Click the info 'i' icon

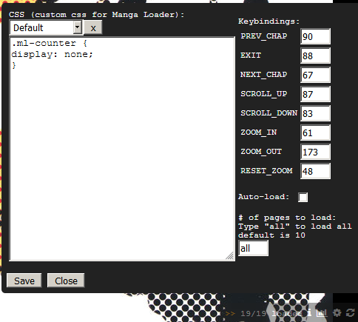(x=309, y=312)
